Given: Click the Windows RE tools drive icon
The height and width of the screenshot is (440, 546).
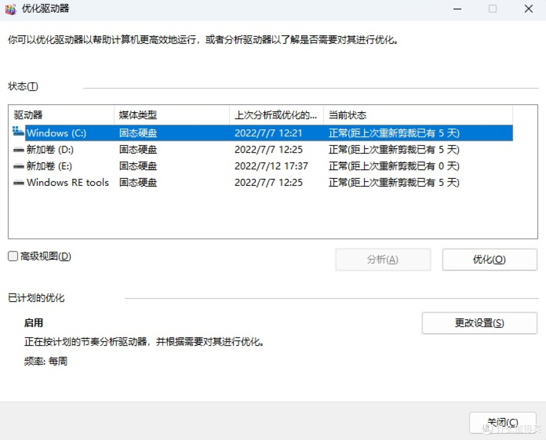Looking at the screenshot, I should tap(19, 182).
